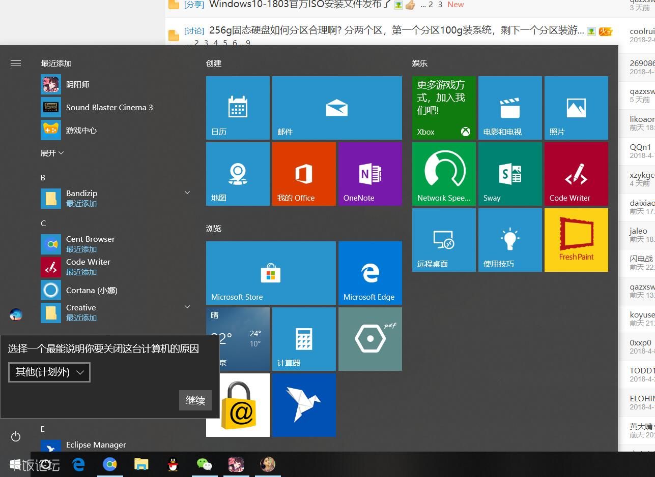Click the letter E group header

(43, 429)
